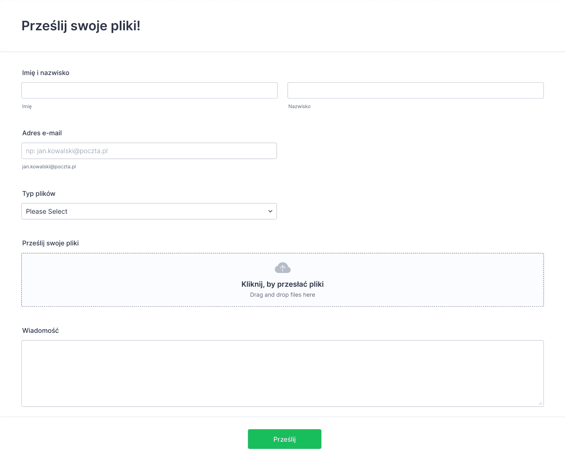Click the Prześlij submit button
Viewport: 565px width, 465px height.
point(285,439)
